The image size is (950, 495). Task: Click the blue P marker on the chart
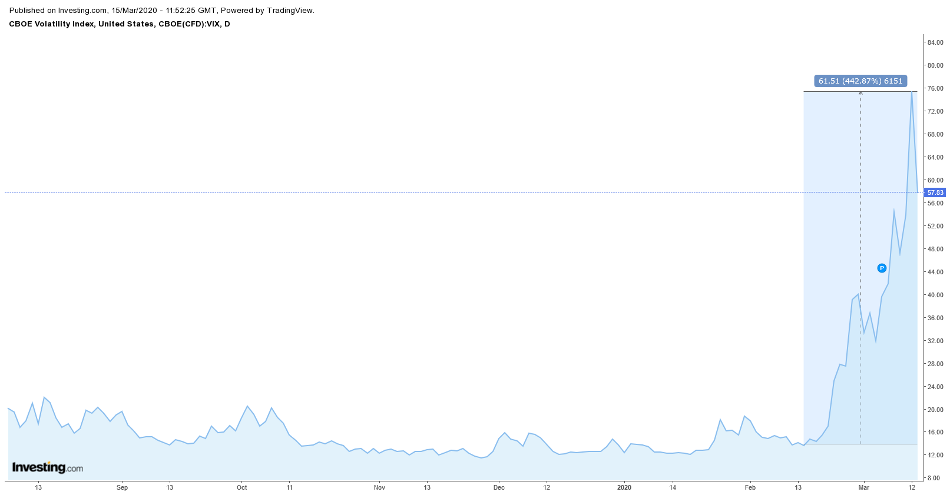pos(882,268)
